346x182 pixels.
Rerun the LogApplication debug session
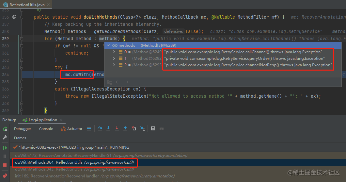coord(5,129)
